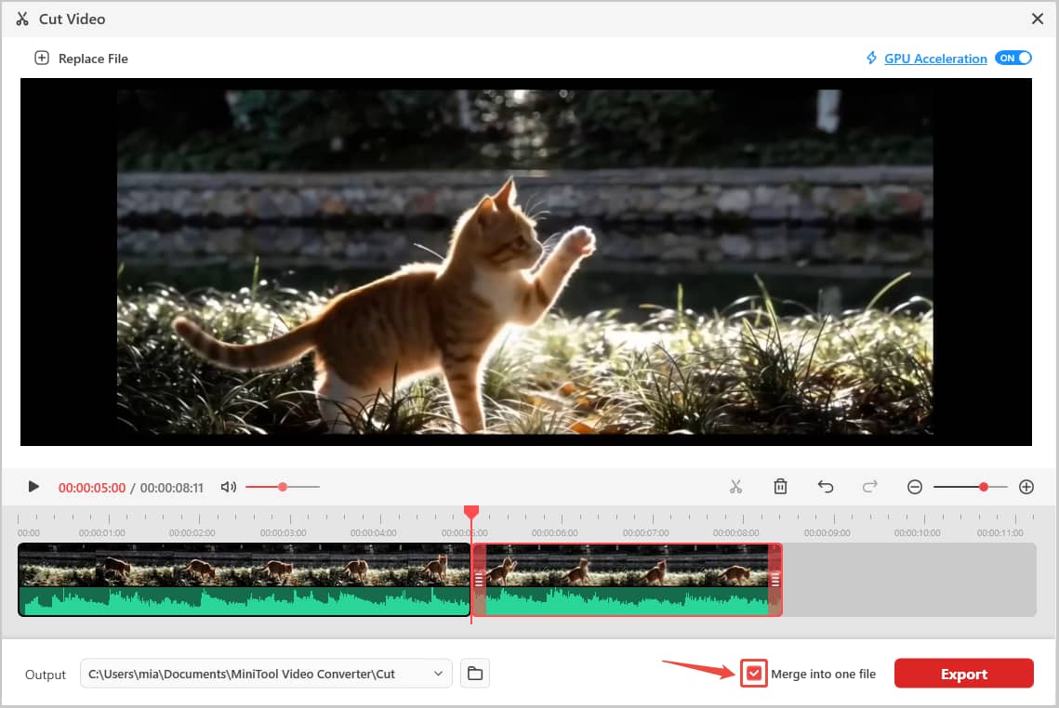
Task: Zoom in the timeline with plus icon
Action: click(1026, 487)
